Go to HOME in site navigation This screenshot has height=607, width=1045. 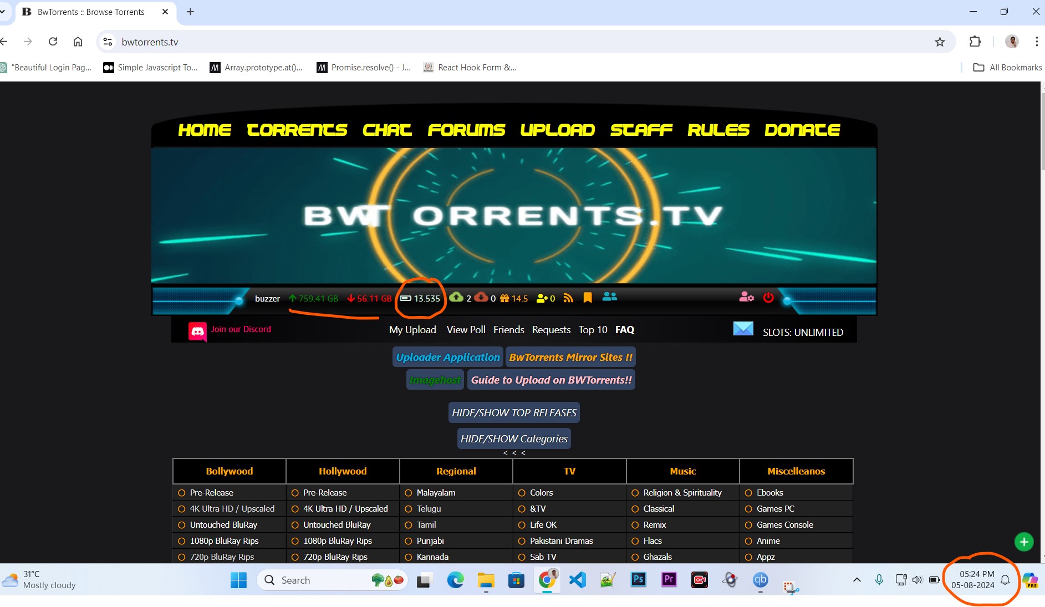pyautogui.click(x=205, y=130)
